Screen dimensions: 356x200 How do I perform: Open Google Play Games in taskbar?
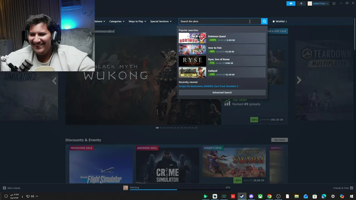206,196
